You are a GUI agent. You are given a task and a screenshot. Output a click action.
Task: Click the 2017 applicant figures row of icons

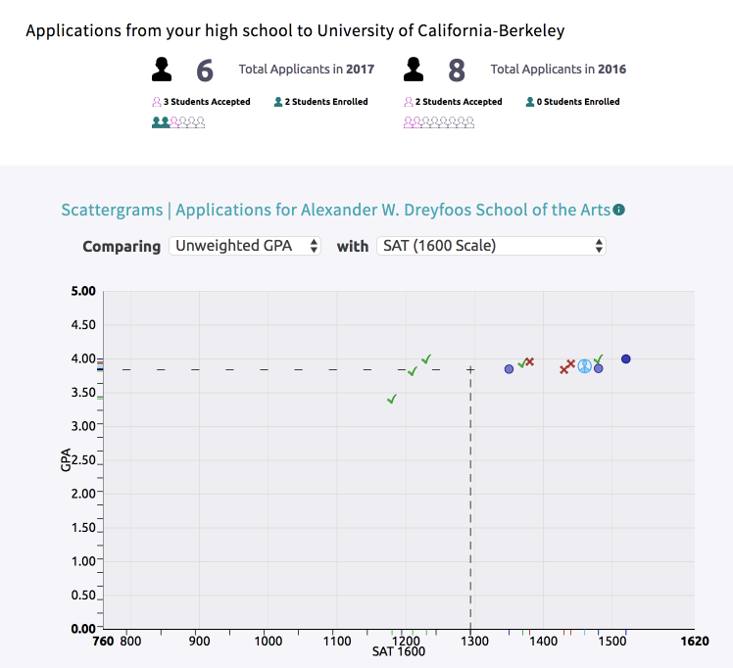[178, 122]
